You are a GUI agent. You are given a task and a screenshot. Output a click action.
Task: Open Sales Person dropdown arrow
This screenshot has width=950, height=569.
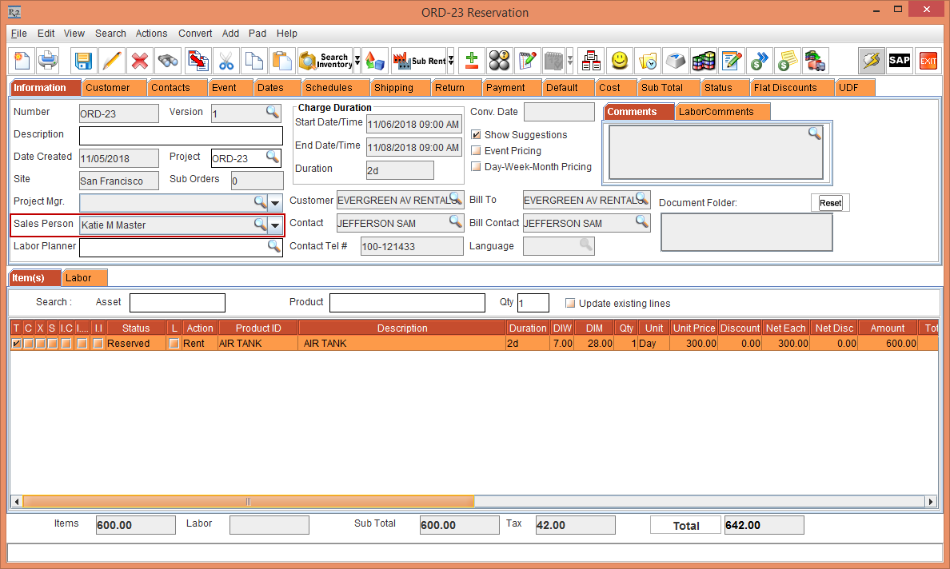tap(275, 225)
